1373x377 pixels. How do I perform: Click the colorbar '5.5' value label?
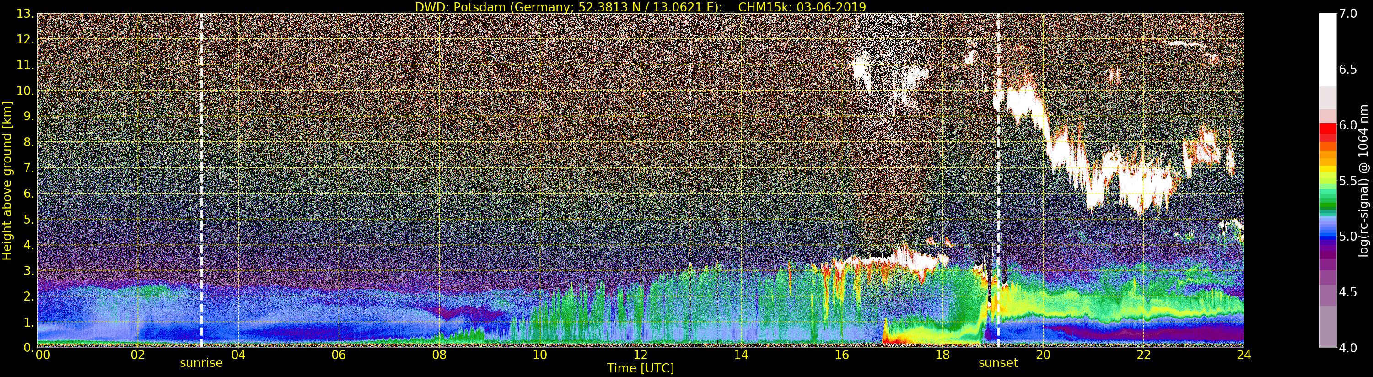pos(1348,181)
